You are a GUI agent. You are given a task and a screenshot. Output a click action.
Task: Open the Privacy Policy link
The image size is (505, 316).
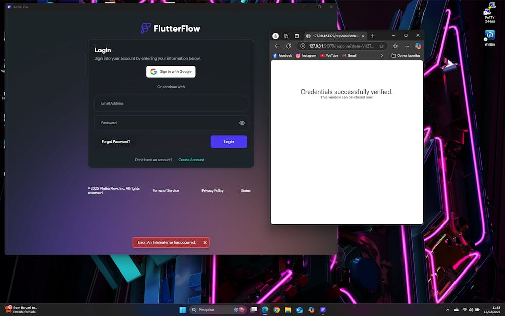pyautogui.click(x=212, y=190)
